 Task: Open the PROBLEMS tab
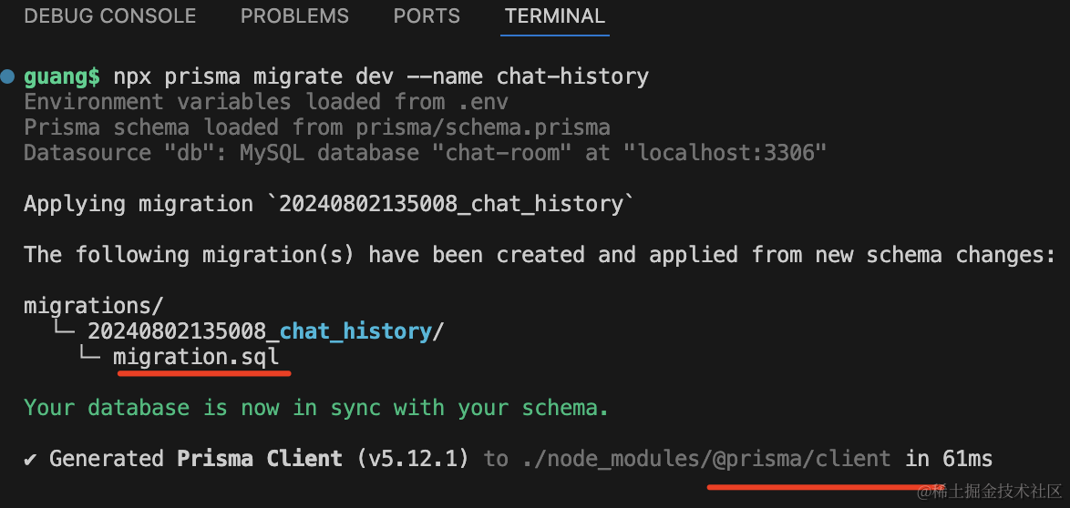coord(294,16)
